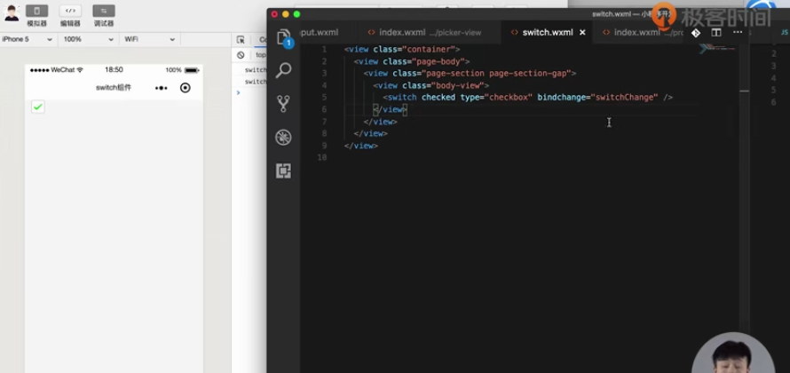Image resolution: width=790 pixels, height=373 pixels.
Task: Click the user avatar in WeChat DevTools
Action: pos(12,13)
